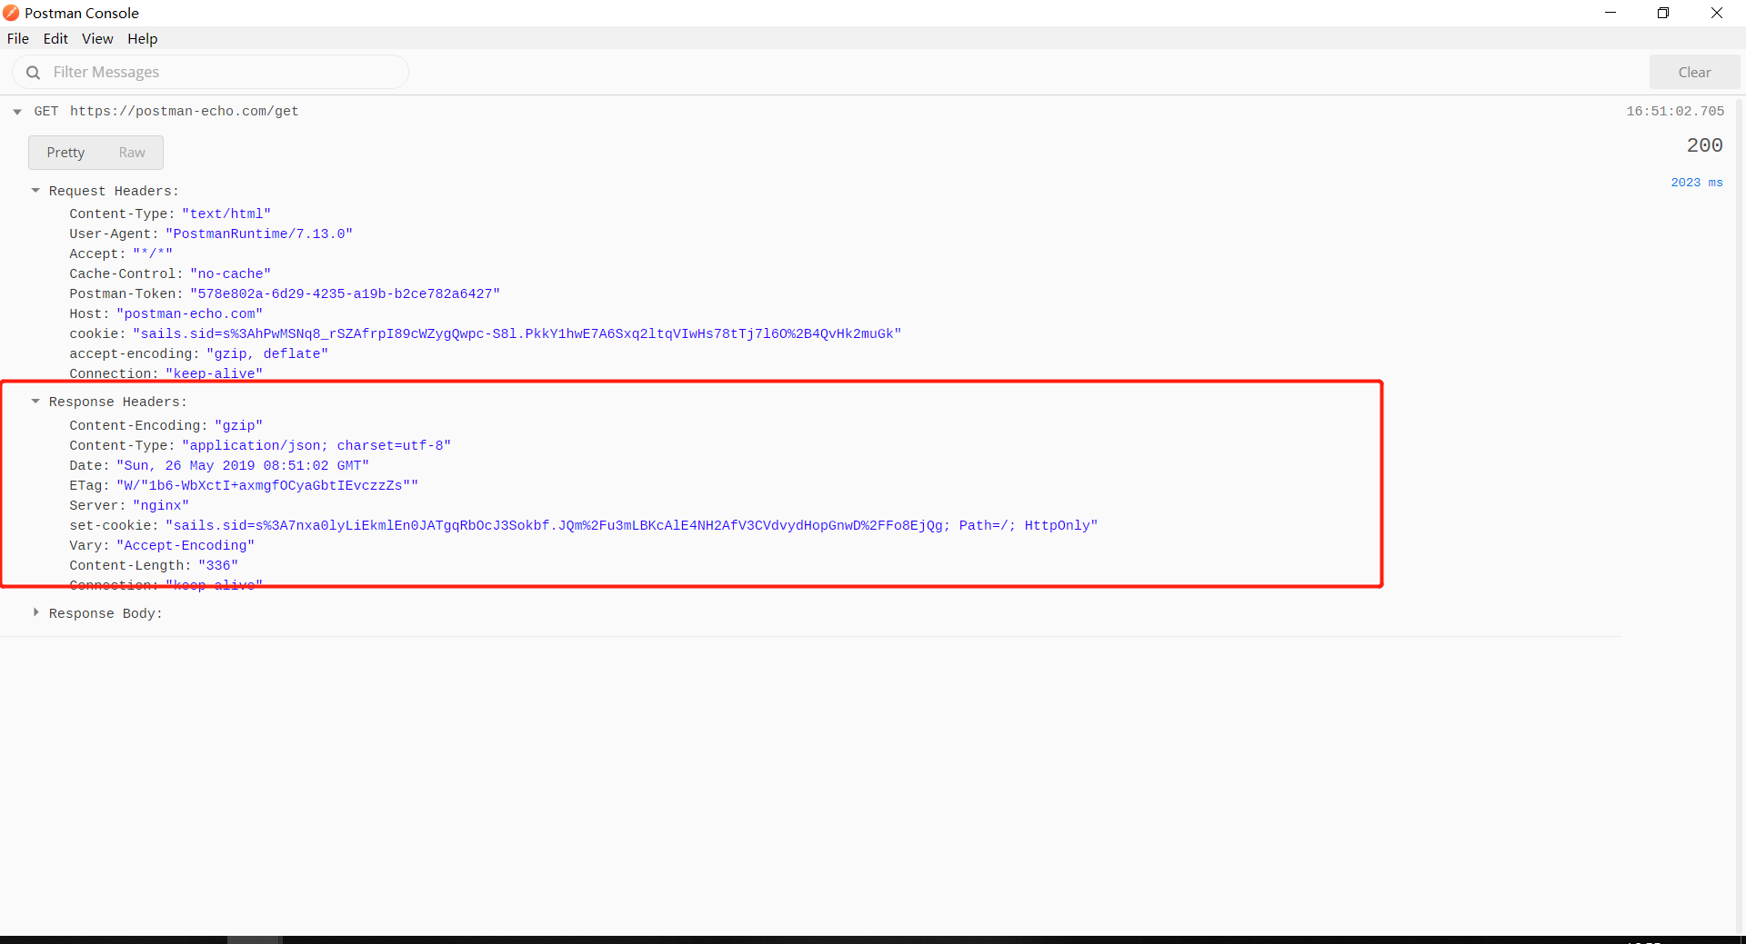Select the request Content-Type "text/html" value
1746x944 pixels.
pyautogui.click(x=226, y=214)
